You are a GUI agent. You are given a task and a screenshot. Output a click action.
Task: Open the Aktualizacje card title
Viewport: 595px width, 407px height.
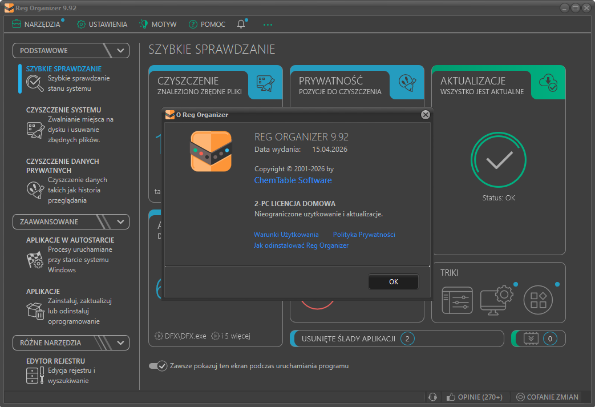(x=473, y=81)
